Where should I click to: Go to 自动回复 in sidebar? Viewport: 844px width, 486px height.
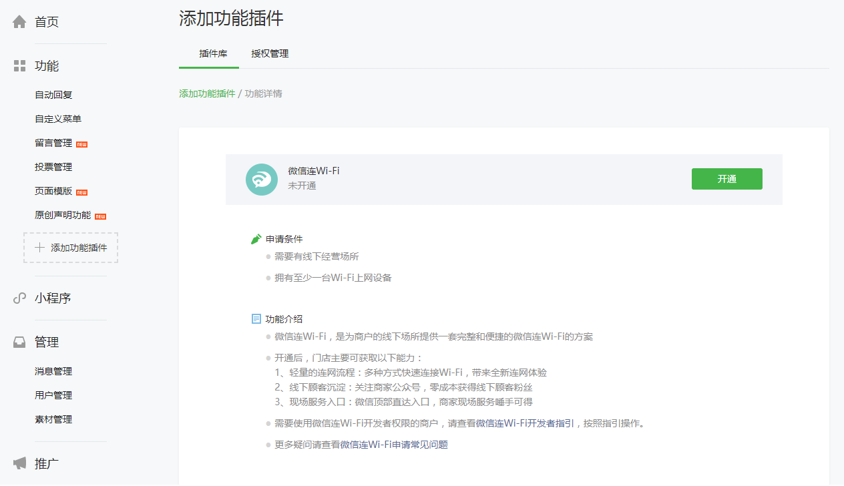pyautogui.click(x=53, y=95)
